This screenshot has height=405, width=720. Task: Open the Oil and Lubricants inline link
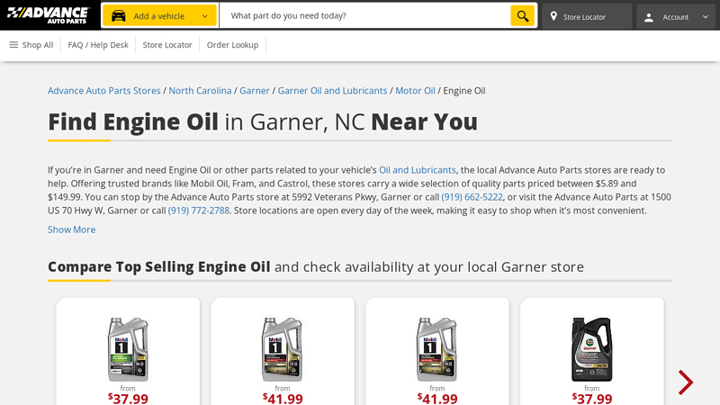click(418, 170)
